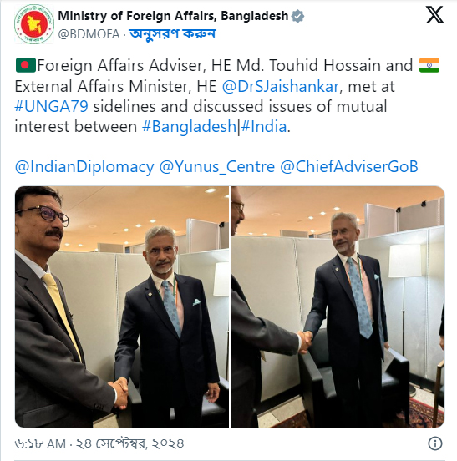Follow the account via অনুসরণ করুন

click(172, 34)
